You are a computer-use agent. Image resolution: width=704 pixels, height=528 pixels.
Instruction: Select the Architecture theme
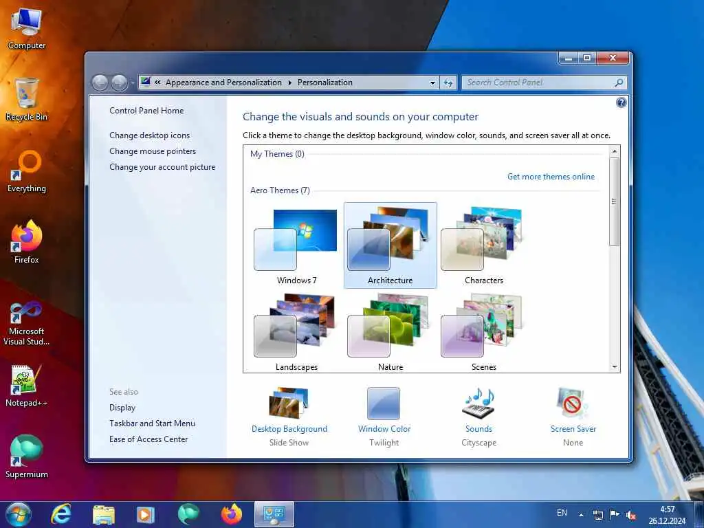pyautogui.click(x=390, y=245)
